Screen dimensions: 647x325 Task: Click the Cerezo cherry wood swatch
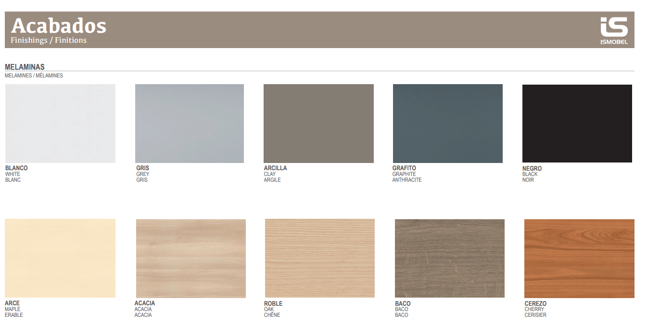point(579,258)
